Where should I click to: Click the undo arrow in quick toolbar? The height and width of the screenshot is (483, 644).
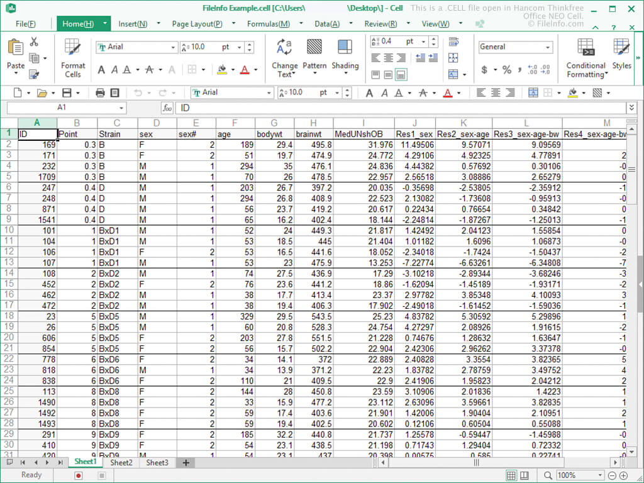click(138, 93)
